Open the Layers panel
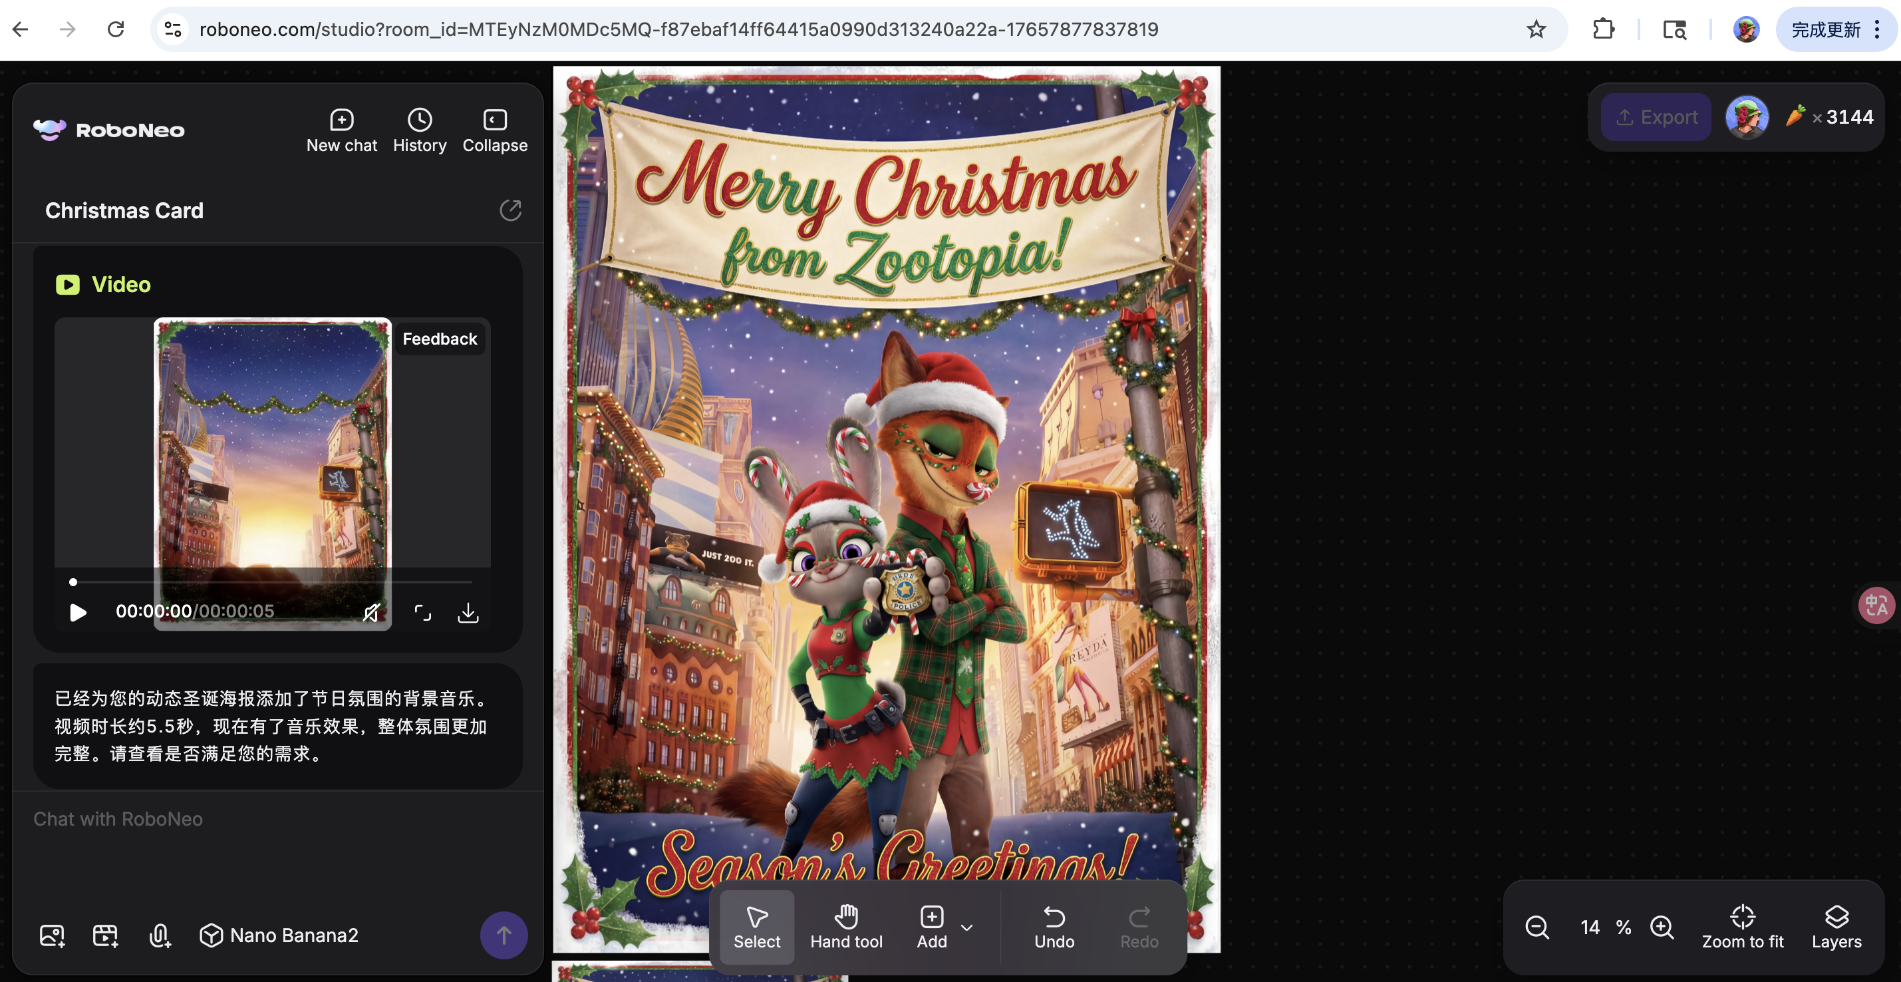Image resolution: width=1901 pixels, height=982 pixels. (1836, 927)
